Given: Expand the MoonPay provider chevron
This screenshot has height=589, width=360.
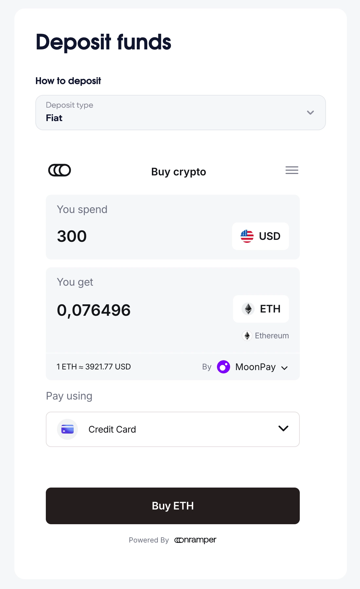Looking at the screenshot, I should pos(284,368).
